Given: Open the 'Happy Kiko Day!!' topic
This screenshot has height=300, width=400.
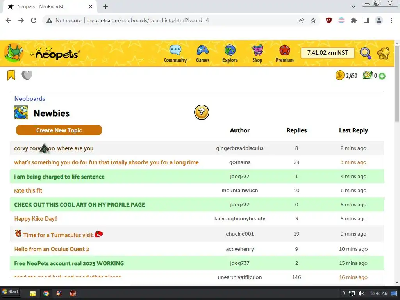Looking at the screenshot, I should 36,219.
